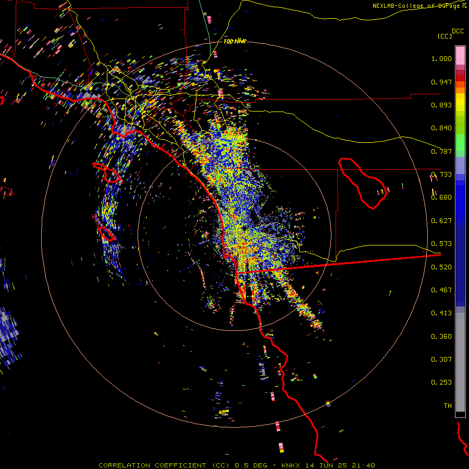Click the 14 JUN 25 21:40 timestamp
The height and width of the screenshot is (469, 469).
click(x=340, y=465)
